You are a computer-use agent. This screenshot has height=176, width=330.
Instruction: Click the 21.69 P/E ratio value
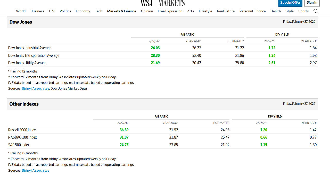155,63
